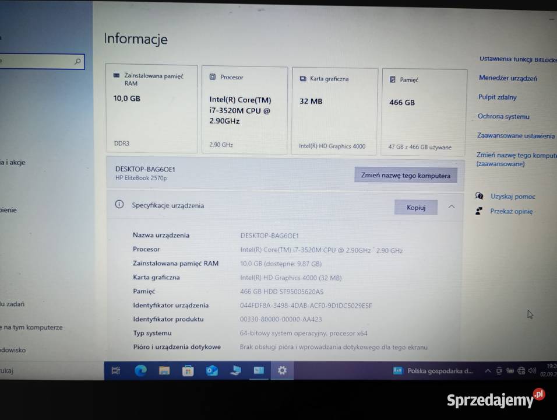Viewport: 557px width, 420px height.
Task: Open Outlook from the taskbar
Action: coord(211,370)
